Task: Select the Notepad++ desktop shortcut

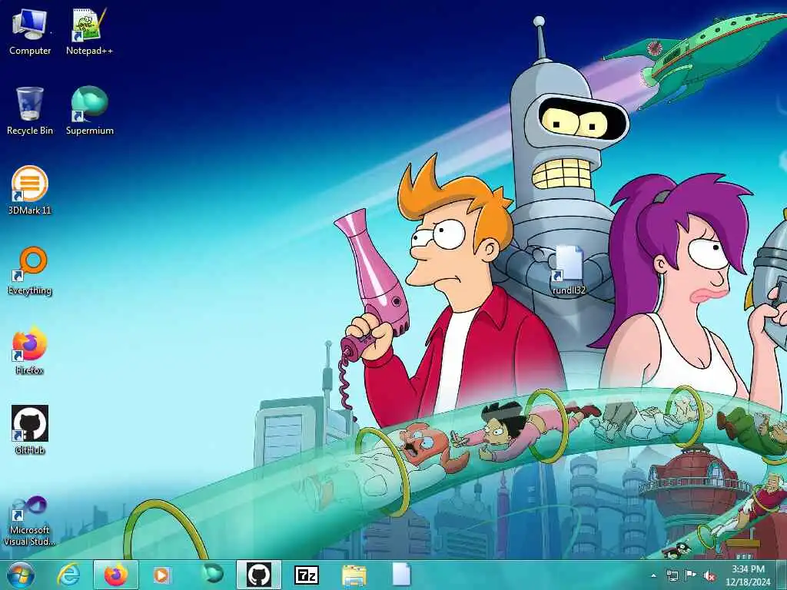Action: tap(89, 32)
